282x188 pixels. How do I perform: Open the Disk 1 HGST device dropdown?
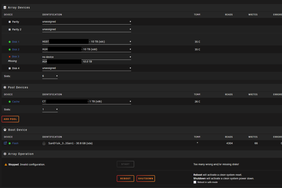87,42
